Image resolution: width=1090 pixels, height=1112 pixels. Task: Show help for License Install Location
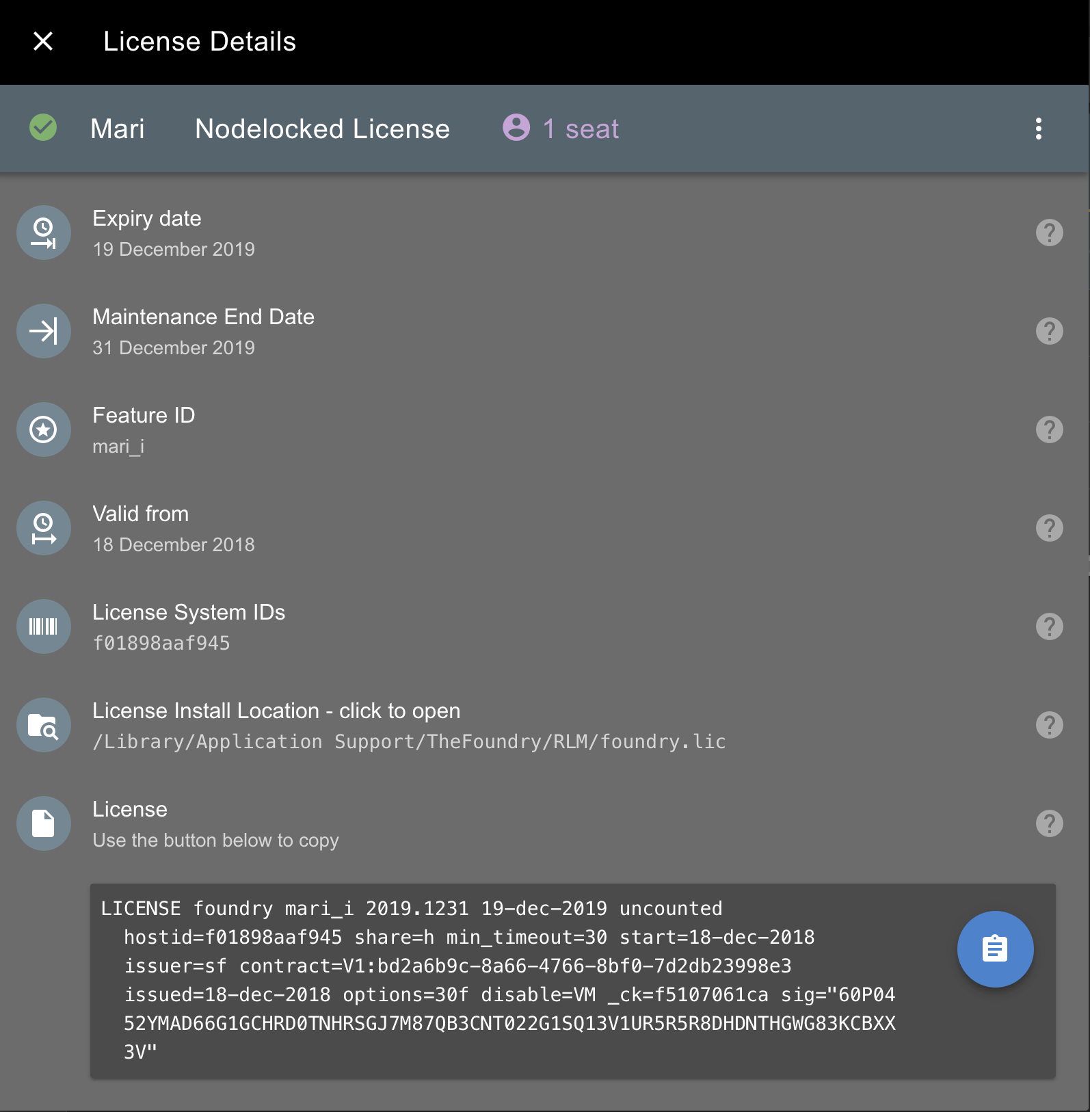click(x=1049, y=725)
